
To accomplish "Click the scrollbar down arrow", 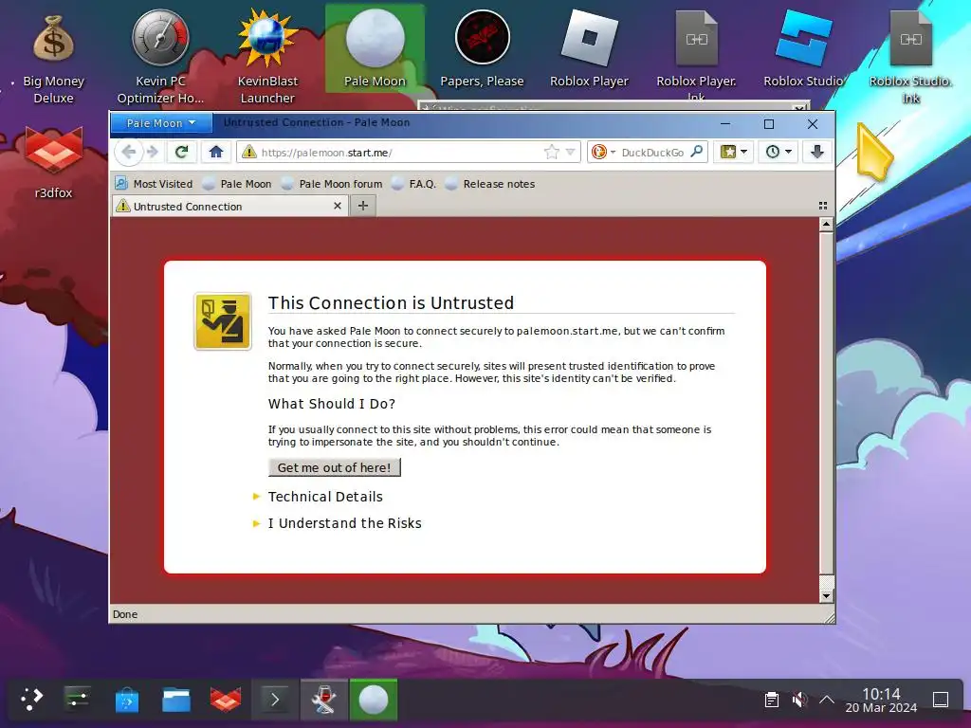I will (826, 595).
